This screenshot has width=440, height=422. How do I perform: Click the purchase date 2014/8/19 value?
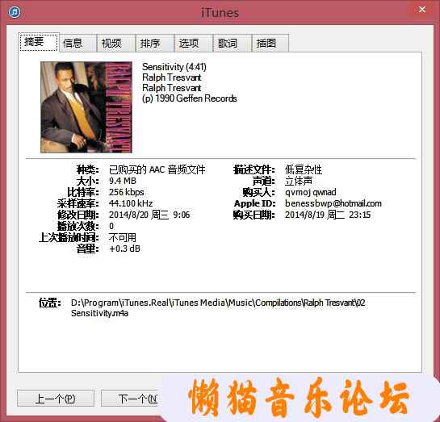(x=328, y=215)
